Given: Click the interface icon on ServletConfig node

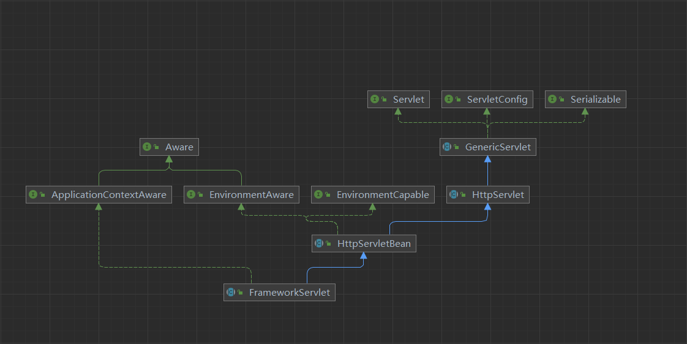Looking at the screenshot, I should coord(448,100).
